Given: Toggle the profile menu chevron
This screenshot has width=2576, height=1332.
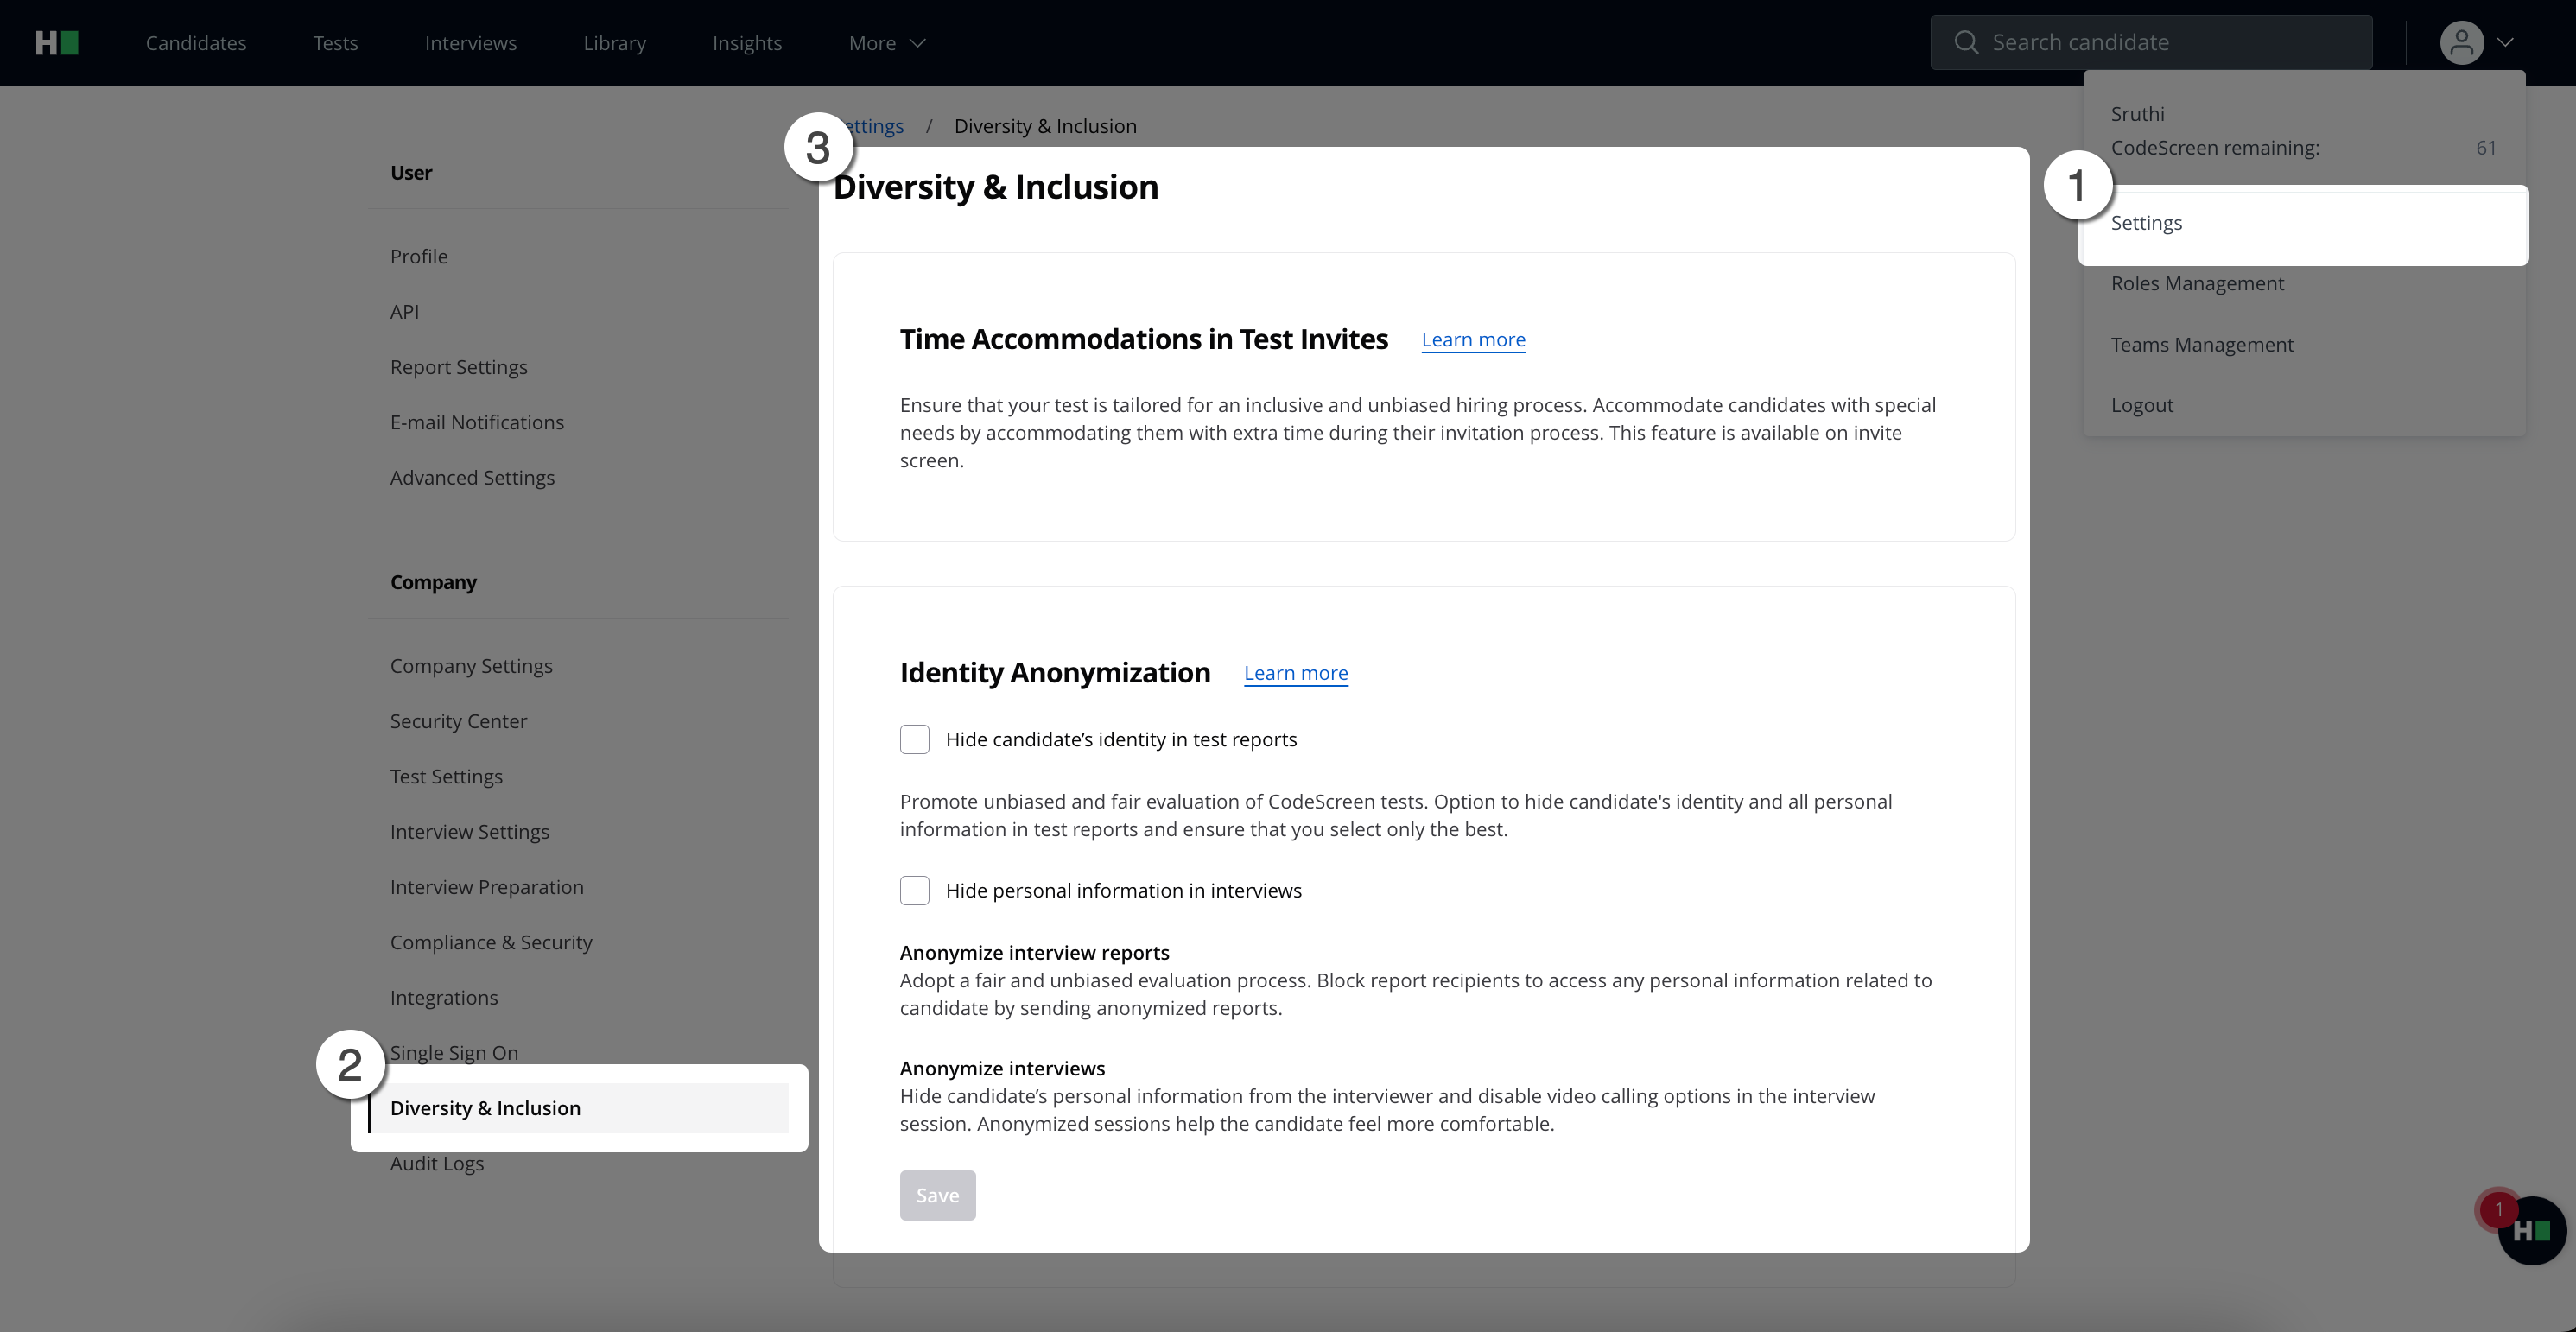Looking at the screenshot, I should coord(2505,43).
